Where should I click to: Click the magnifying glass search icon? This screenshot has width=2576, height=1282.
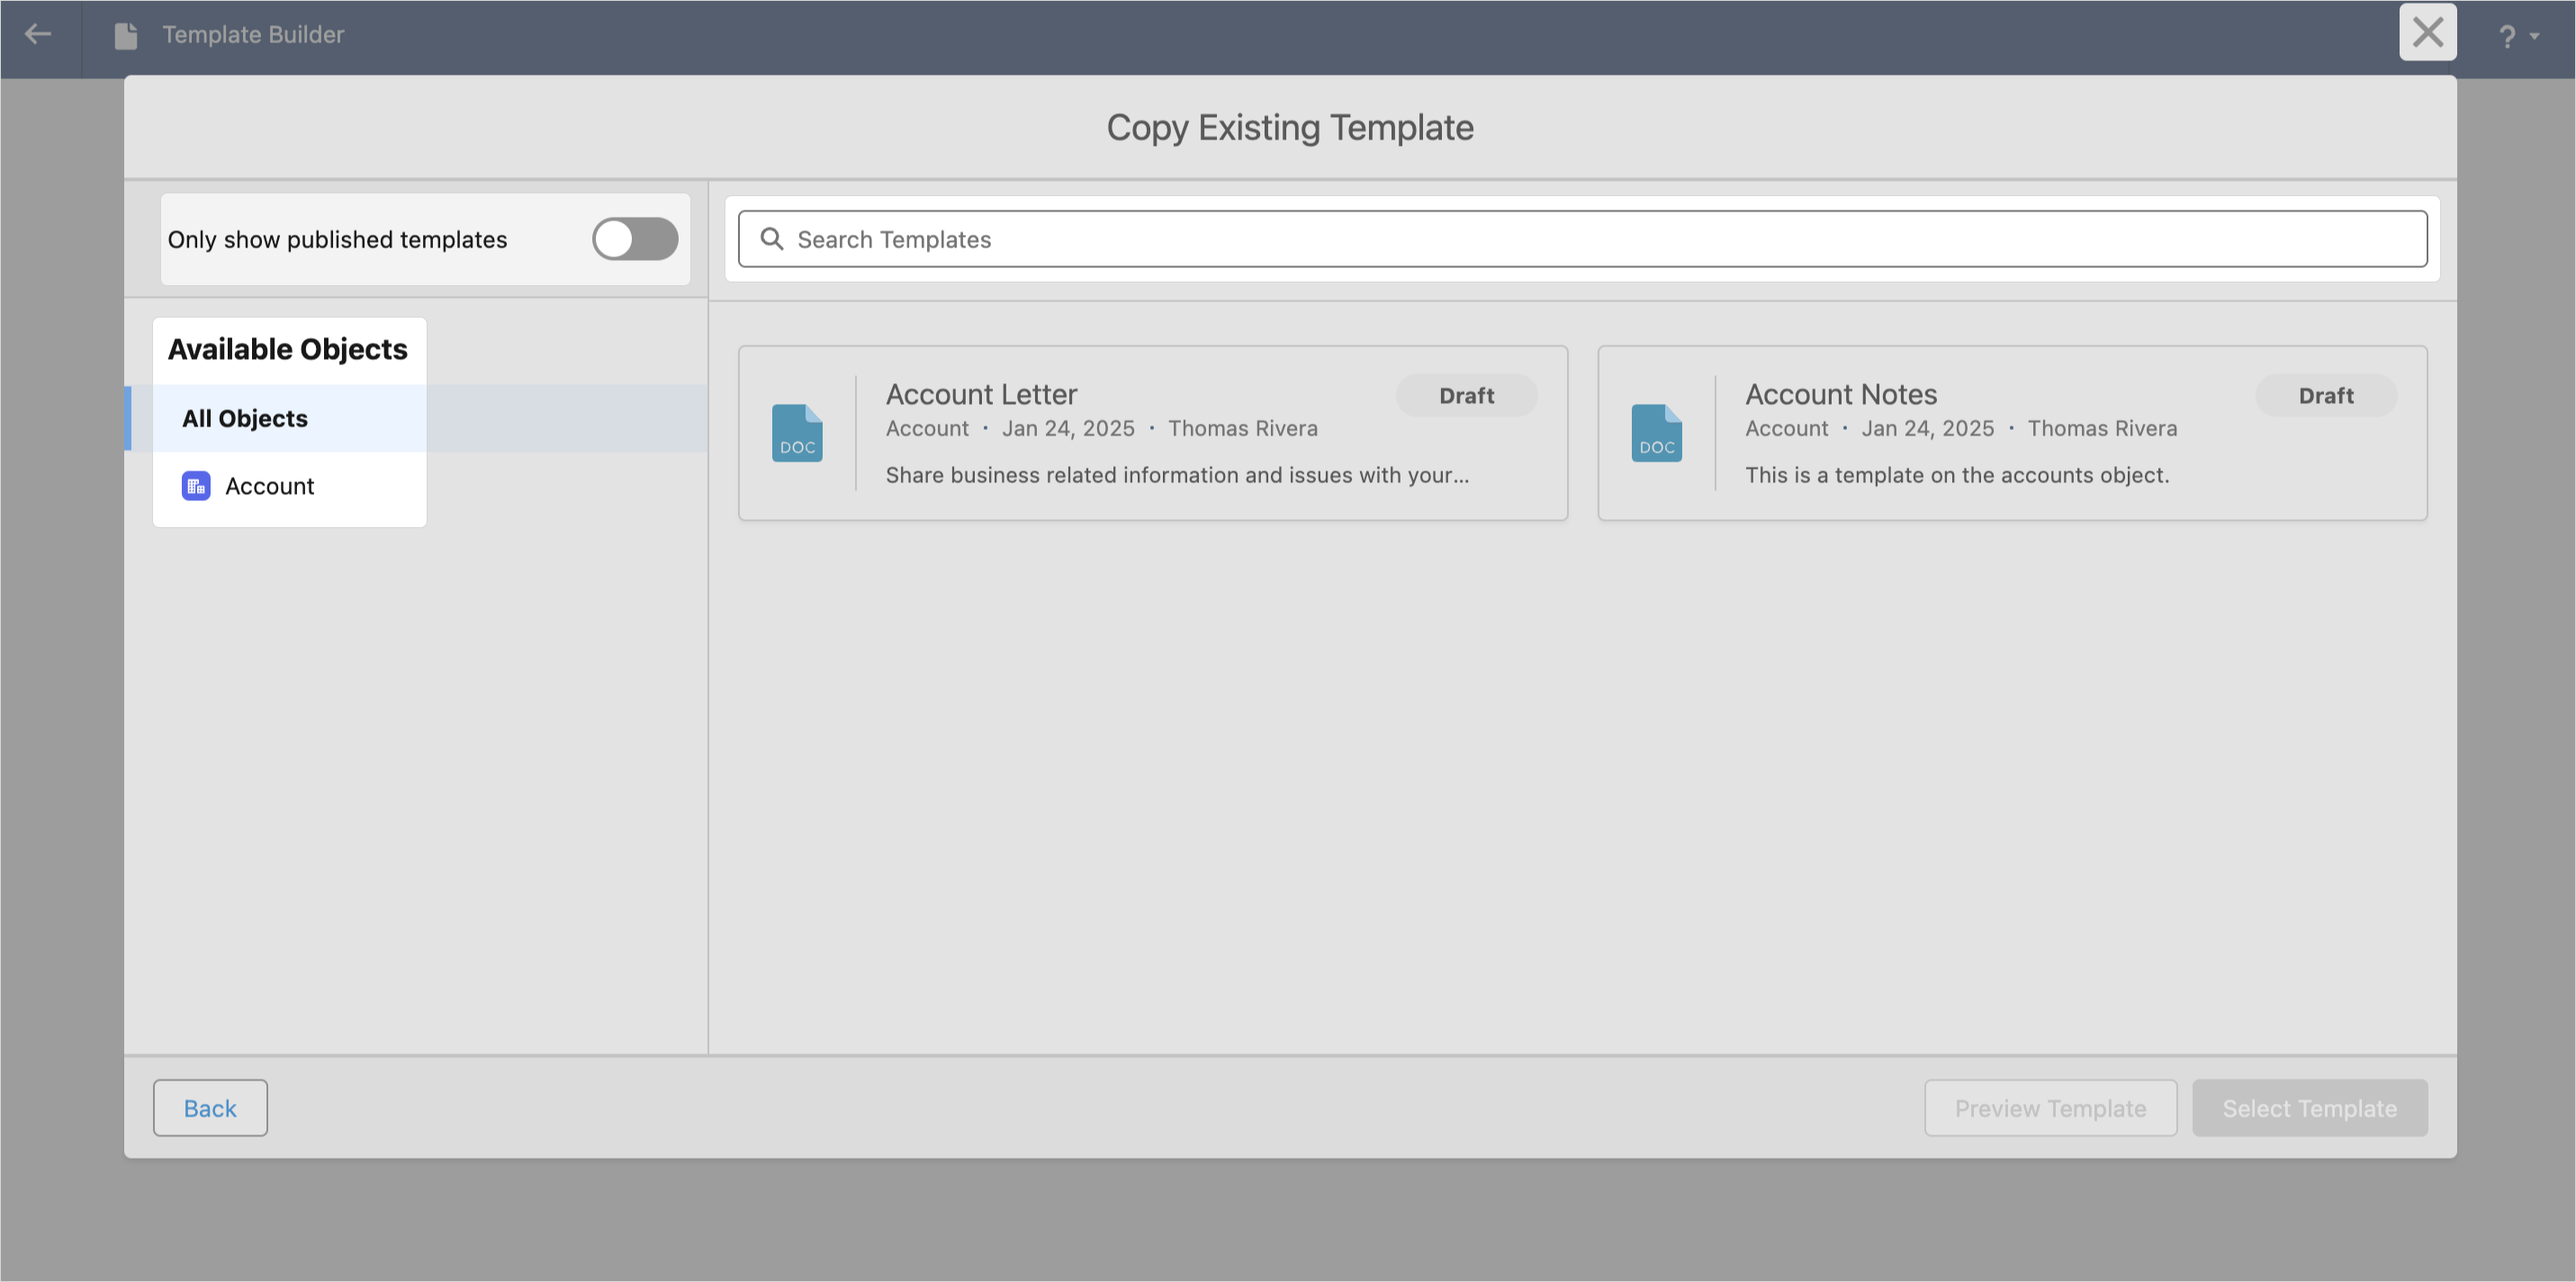coord(771,238)
